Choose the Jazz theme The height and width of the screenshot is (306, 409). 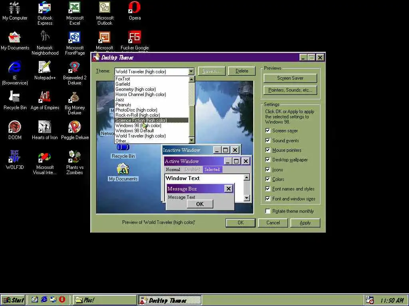(151, 100)
